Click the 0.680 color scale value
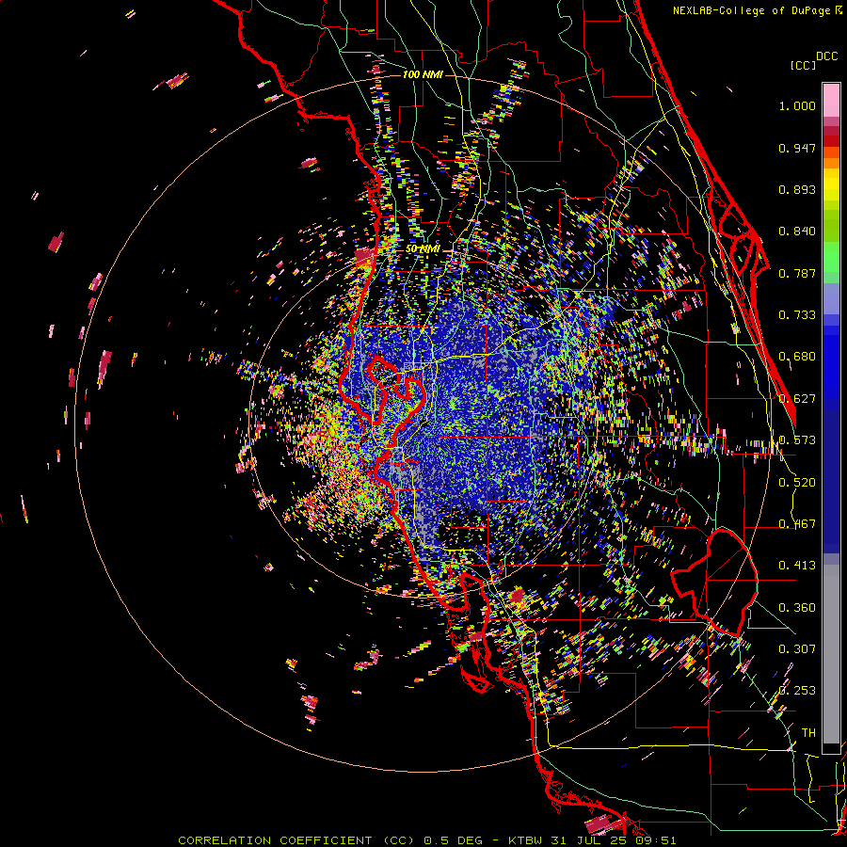The height and width of the screenshot is (847, 847). pyautogui.click(x=797, y=357)
